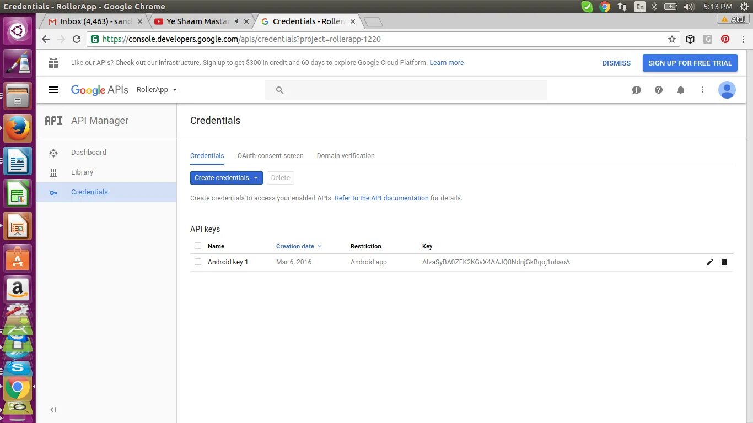Click the console search field
This screenshot has width=753, height=423.
406,90
